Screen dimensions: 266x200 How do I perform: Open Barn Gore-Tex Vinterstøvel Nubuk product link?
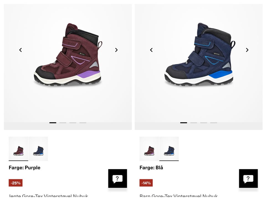click(179, 196)
